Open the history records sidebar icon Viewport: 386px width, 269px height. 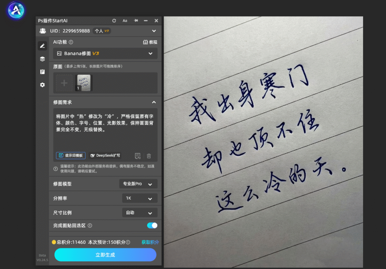[x=43, y=72]
